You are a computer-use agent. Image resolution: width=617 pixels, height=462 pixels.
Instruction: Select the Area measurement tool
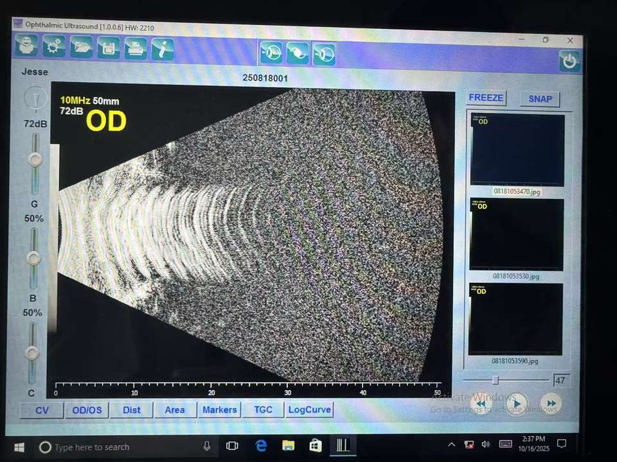[x=174, y=410]
